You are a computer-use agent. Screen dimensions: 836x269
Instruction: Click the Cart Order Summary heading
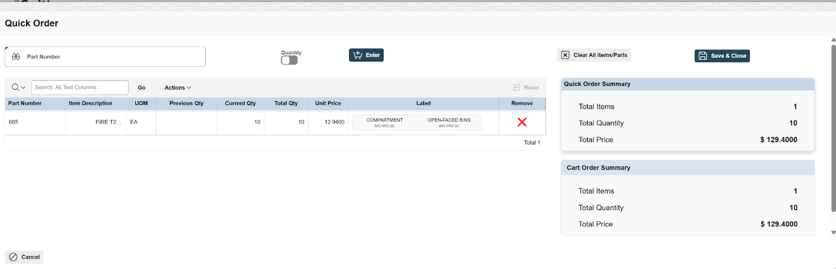pos(598,168)
